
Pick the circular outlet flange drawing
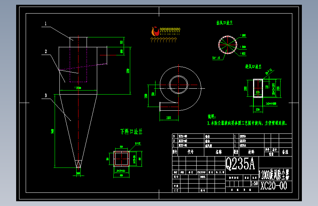click(227, 45)
